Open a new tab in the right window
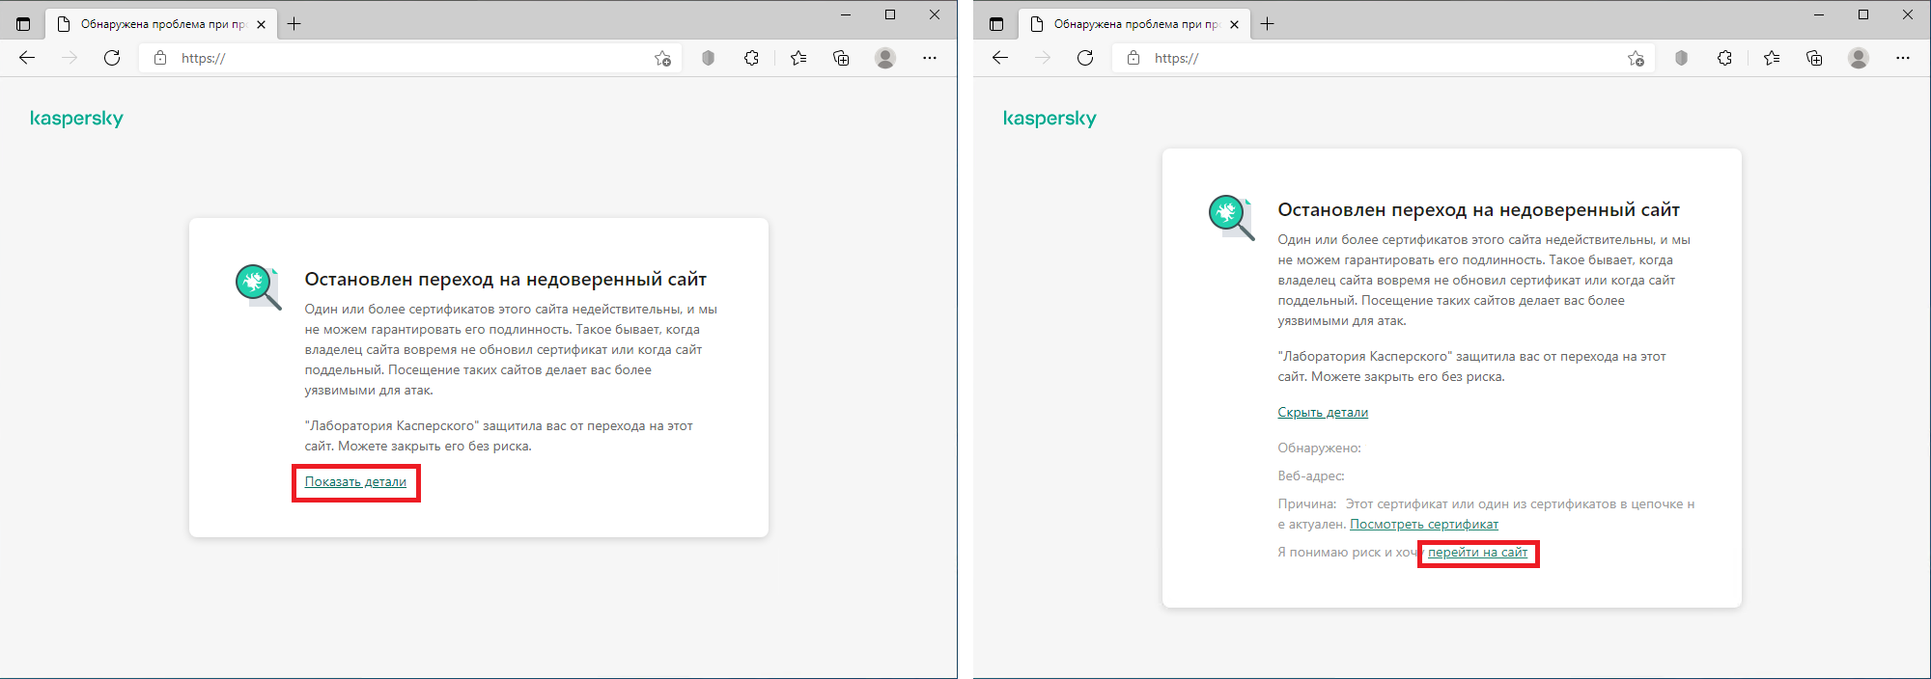Image resolution: width=1931 pixels, height=679 pixels. point(1267,24)
